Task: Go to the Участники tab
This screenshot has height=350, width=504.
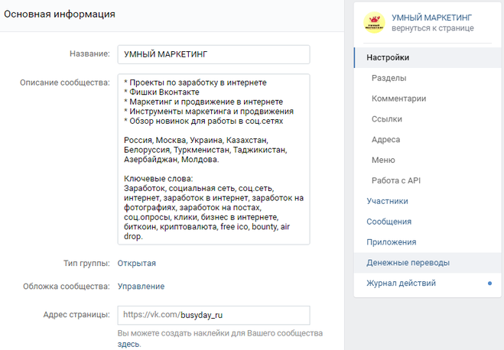Action: click(x=387, y=201)
